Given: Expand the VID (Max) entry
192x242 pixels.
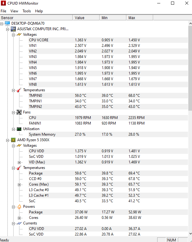Looking at the screenshot, I should click(x=19, y=162).
